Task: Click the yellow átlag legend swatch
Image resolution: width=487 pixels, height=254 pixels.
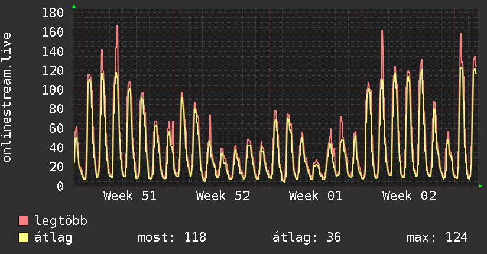Action: pos(23,237)
